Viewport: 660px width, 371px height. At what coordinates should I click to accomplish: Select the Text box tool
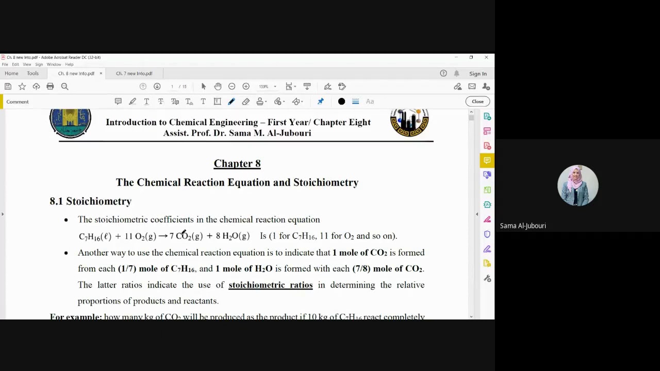[x=217, y=102]
